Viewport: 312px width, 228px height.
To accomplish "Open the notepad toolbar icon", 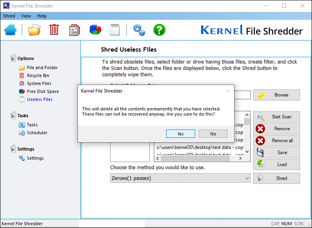I will click(x=114, y=30).
